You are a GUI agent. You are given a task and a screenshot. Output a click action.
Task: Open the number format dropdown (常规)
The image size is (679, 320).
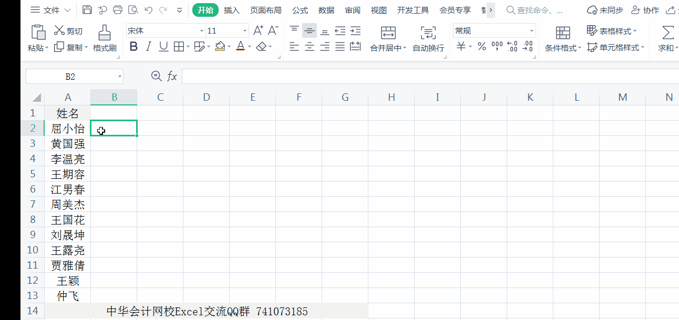pos(531,31)
